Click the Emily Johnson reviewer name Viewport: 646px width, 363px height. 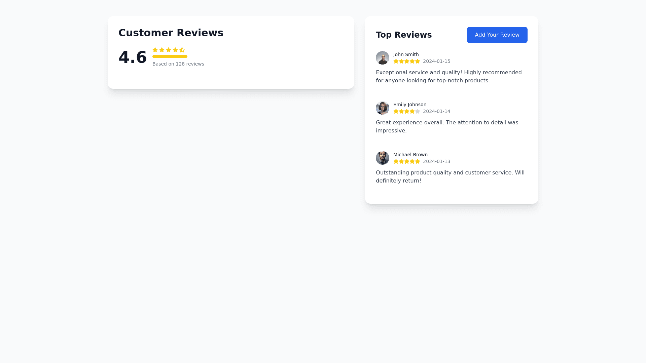pyautogui.click(x=409, y=105)
